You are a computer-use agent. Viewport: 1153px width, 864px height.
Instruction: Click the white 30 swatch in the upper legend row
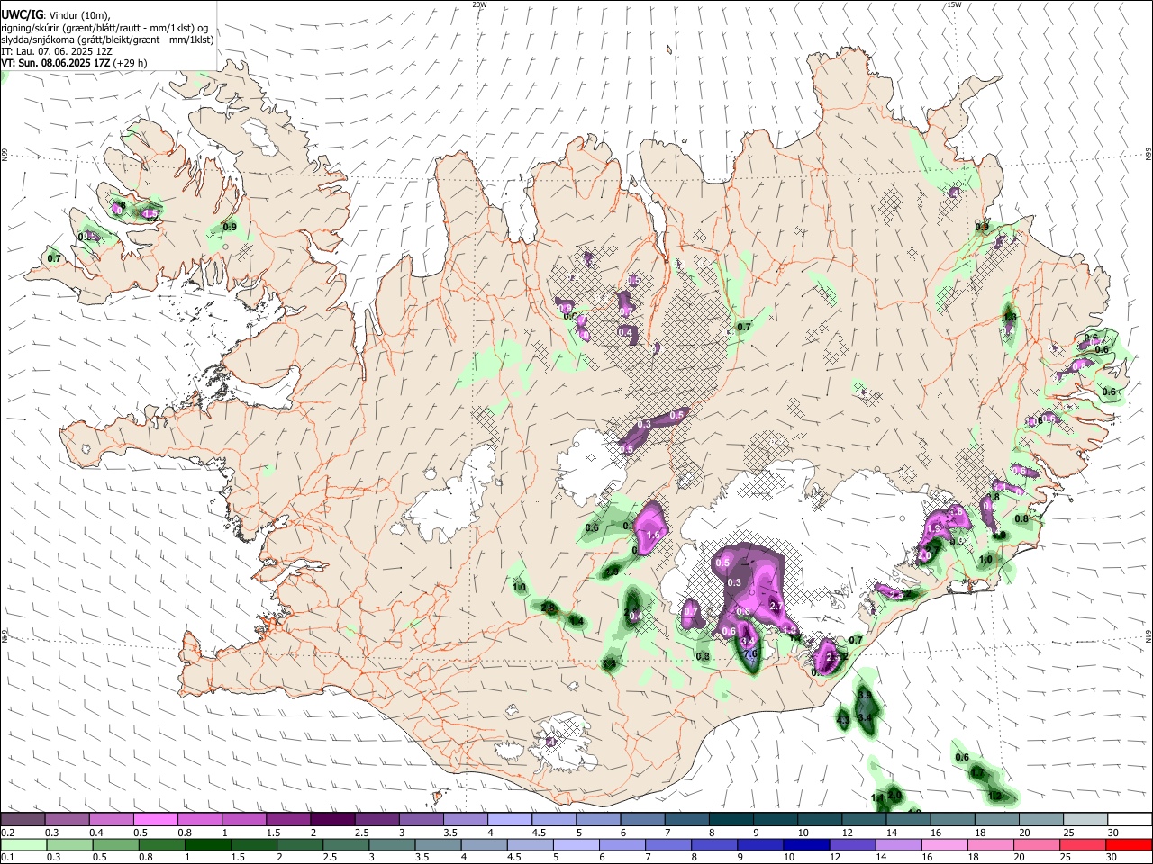click(x=1129, y=820)
